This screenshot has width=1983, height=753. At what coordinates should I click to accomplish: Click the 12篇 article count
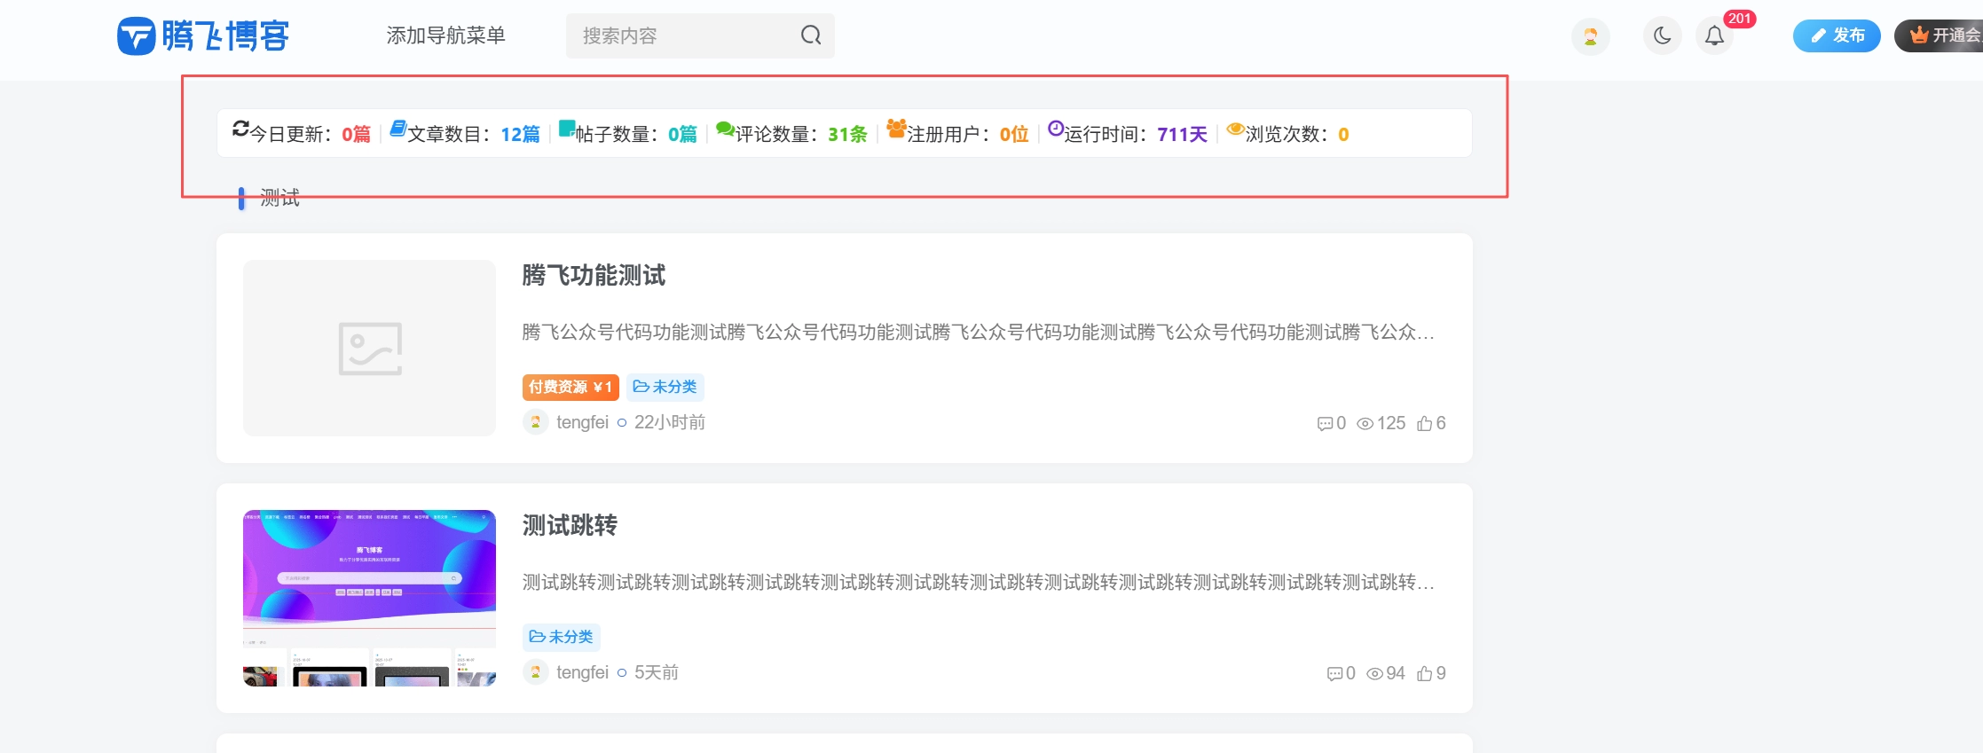[520, 134]
